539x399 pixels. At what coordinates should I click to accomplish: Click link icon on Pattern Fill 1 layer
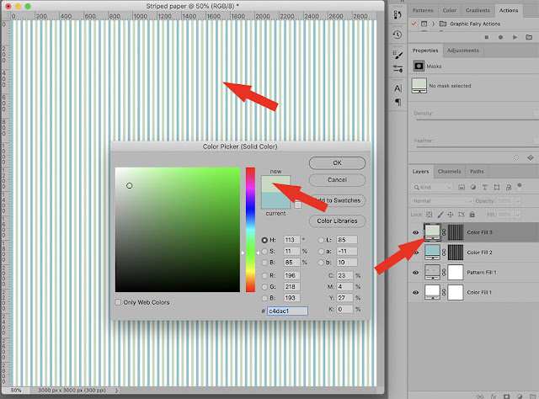coord(444,272)
